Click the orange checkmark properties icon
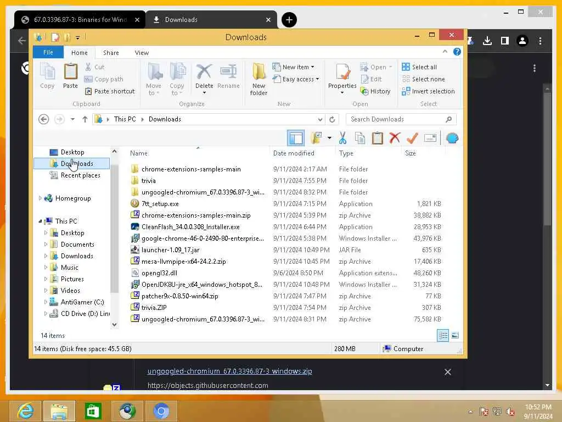The image size is (562, 422). 412,138
